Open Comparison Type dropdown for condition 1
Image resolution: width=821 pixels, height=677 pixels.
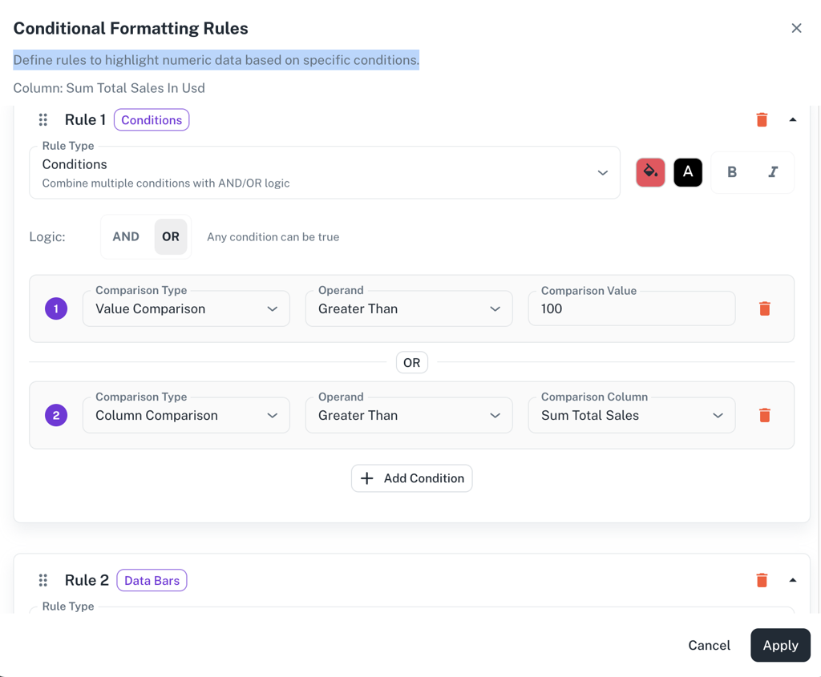point(186,309)
